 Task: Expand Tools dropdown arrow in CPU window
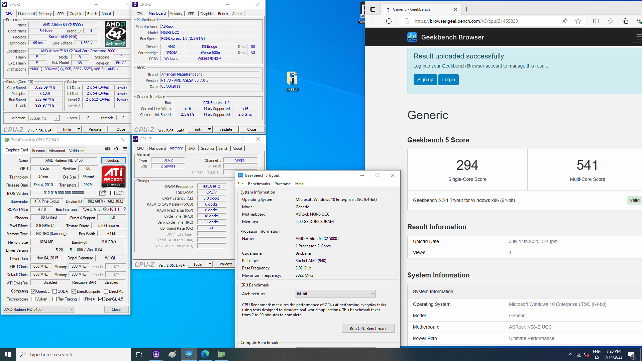pyautogui.click(x=79, y=129)
